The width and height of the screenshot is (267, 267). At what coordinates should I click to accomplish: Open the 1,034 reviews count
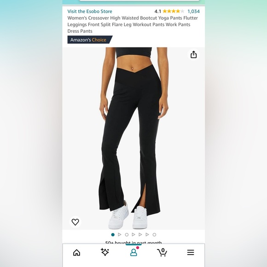click(x=194, y=11)
